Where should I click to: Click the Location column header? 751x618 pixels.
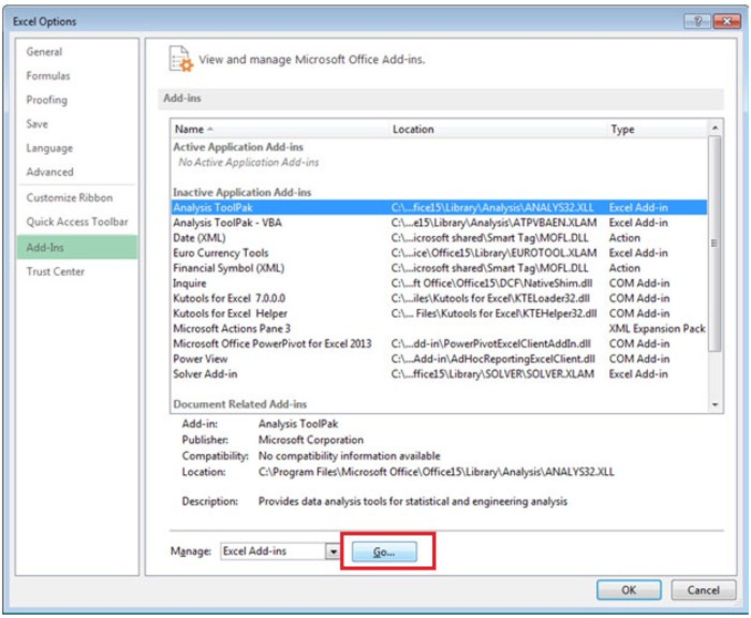413,129
